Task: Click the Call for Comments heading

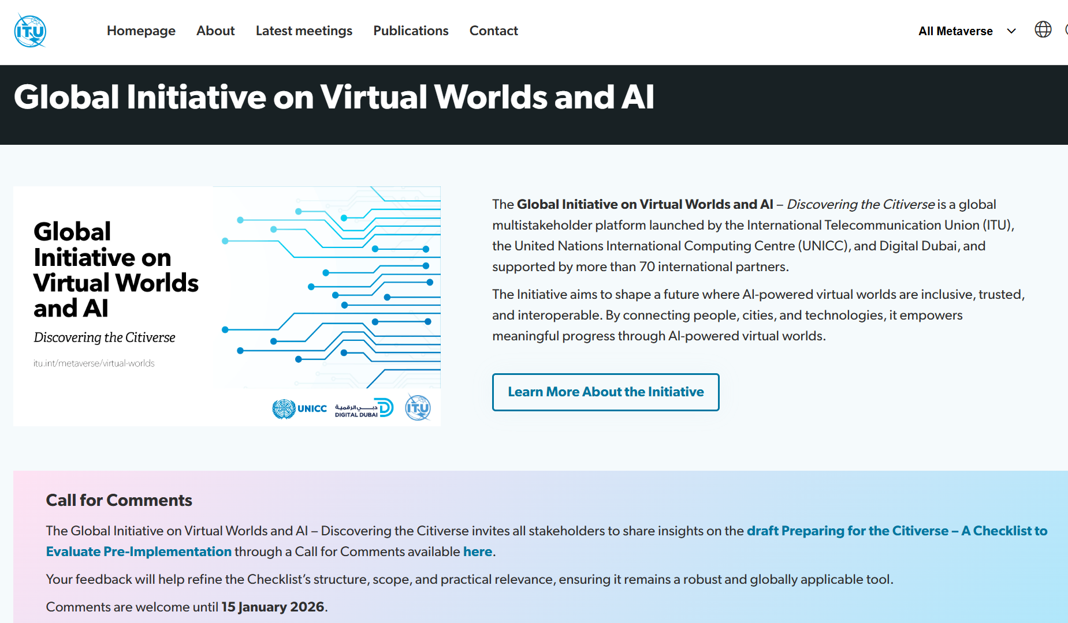Action: coord(119,500)
